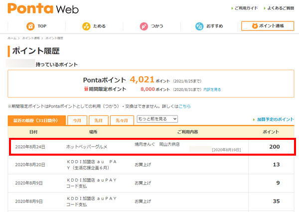This screenshot has height=212, width=299.
Task: Switch to the 先々月 tab
Action: [x=122, y=120]
